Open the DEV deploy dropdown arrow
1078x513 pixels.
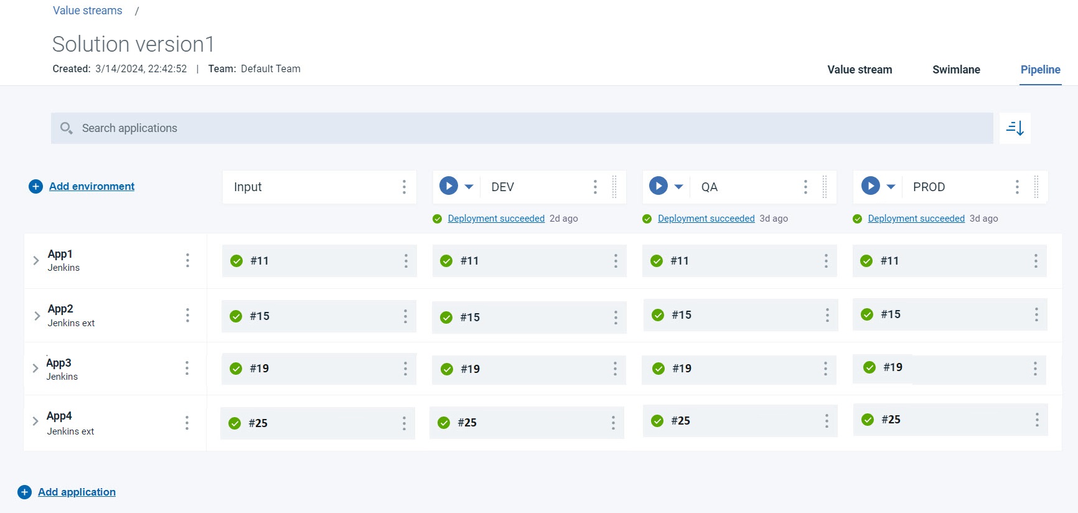(x=469, y=187)
